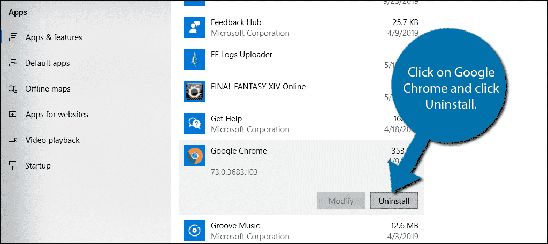The image size is (548, 244).
Task: Click the Groove Music app icon
Action: 195,231
